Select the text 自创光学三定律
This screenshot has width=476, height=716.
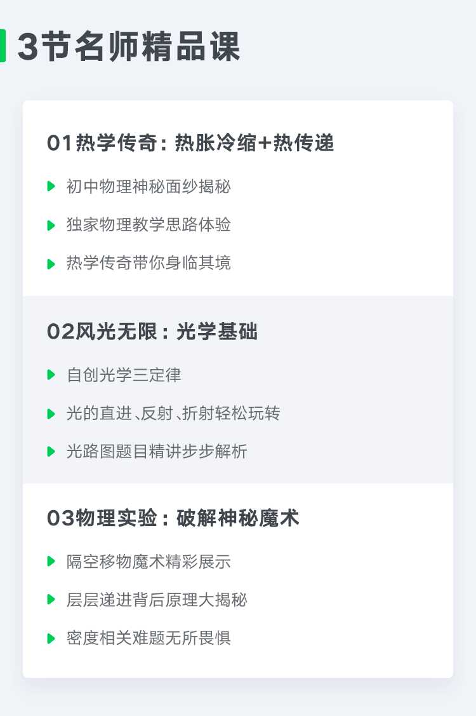[x=124, y=375]
